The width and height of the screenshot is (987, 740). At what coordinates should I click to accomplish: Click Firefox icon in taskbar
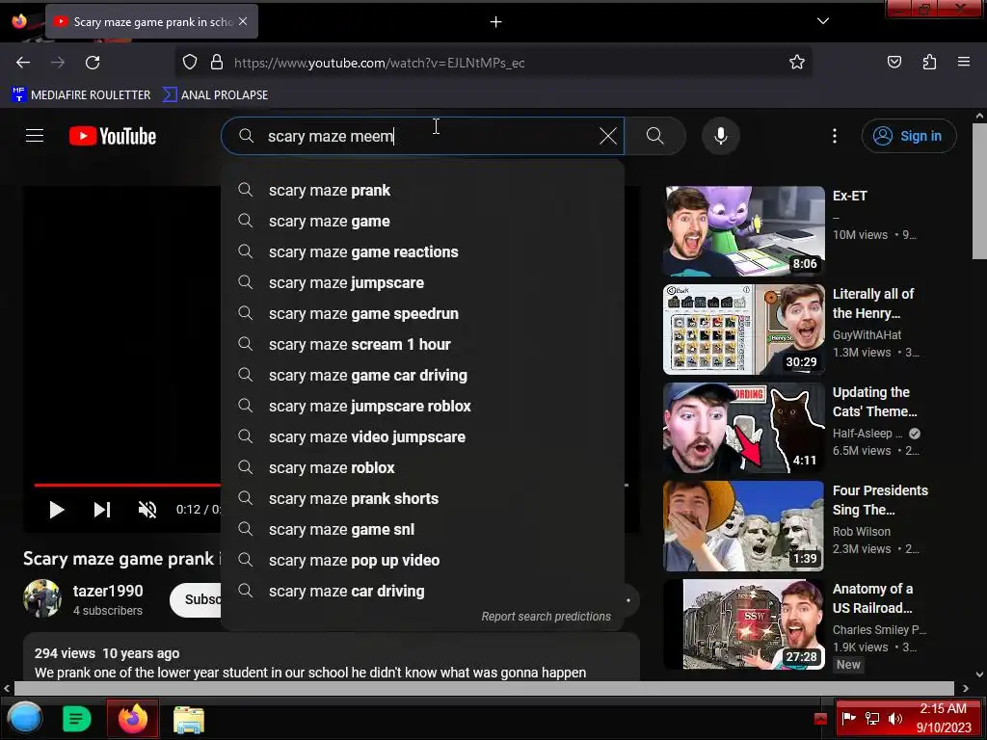132,719
